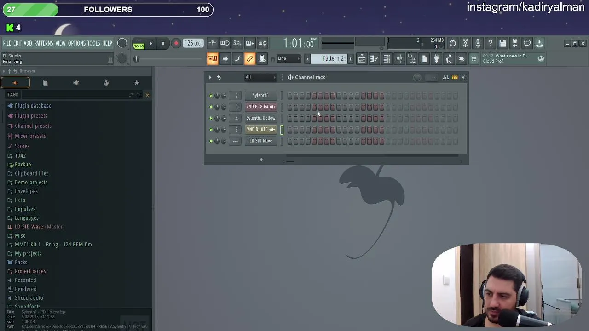Click the globe news icon
This screenshot has height=331, width=589.
(541, 58)
